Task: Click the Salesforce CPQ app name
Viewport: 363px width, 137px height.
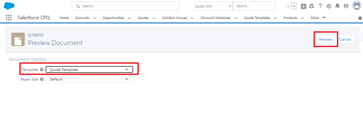Action: [x=34, y=18]
